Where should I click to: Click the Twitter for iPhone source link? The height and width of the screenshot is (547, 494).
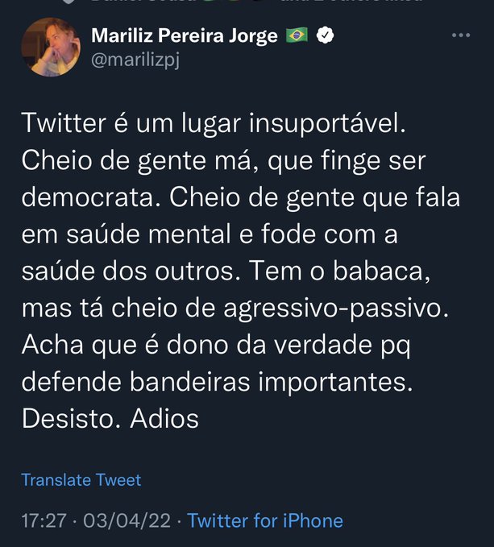click(x=265, y=521)
